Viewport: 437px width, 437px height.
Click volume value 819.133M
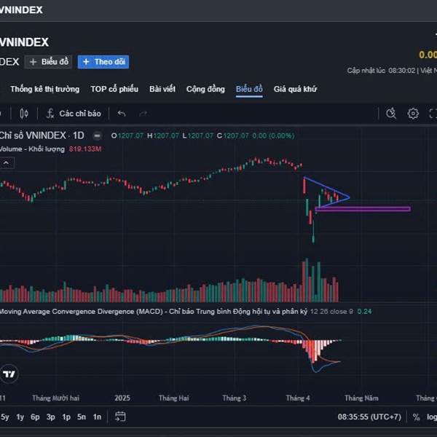coord(85,149)
